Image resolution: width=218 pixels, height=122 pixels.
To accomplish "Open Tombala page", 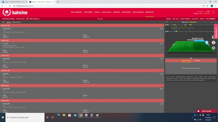I will click(116, 12).
